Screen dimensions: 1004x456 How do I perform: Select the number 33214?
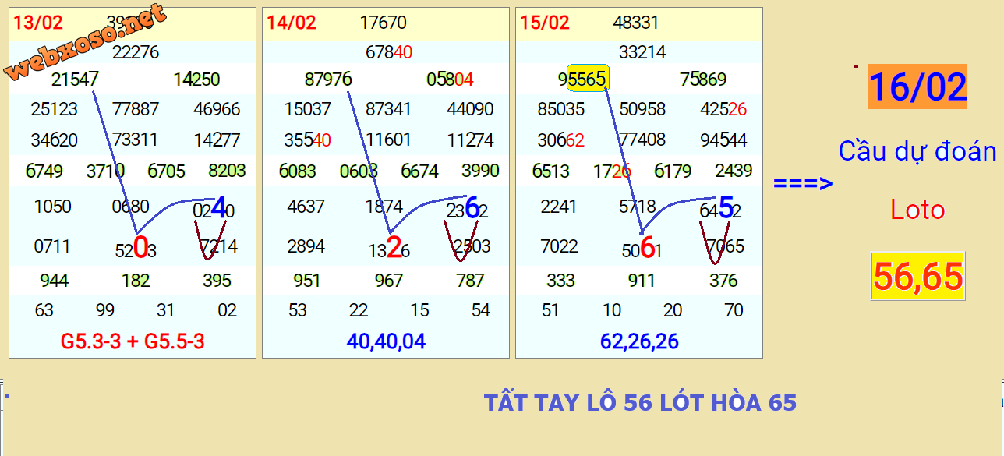pos(642,52)
